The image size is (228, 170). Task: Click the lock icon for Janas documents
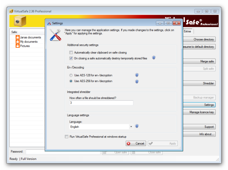point(18,37)
